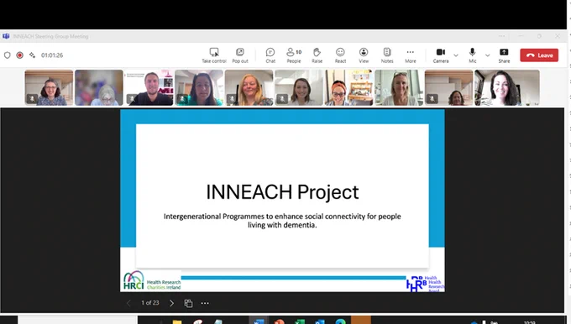Open Outlook from the taskbar
Image resolution: width=571 pixels, height=324 pixels.
320,321
